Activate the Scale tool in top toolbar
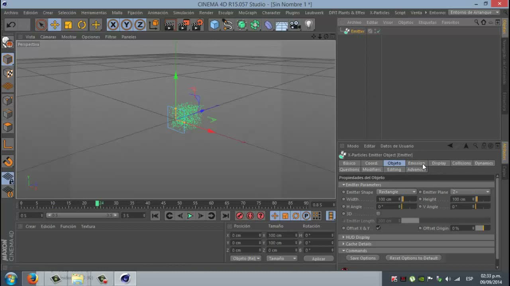This screenshot has height=286, width=510. click(x=68, y=25)
